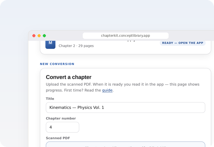Click the Scanned PDF upload area
This screenshot has width=214, height=147.
click(x=125, y=144)
